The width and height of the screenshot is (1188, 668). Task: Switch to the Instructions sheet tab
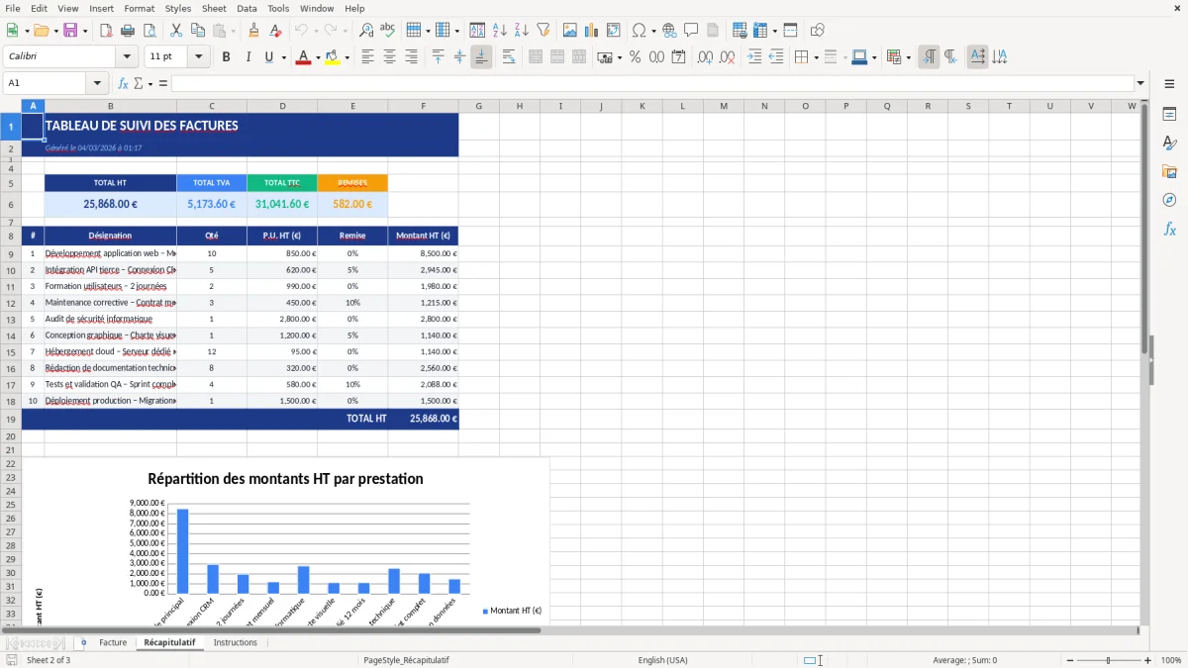point(236,642)
